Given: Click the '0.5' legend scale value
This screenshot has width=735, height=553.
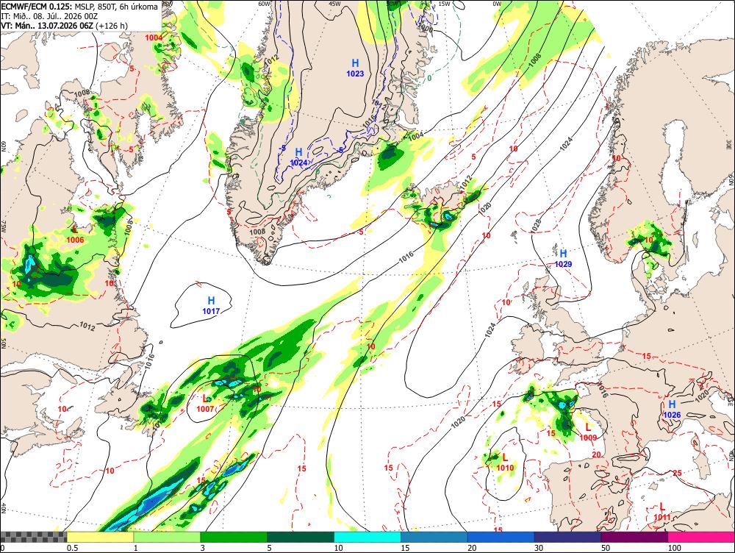Looking at the screenshot, I should click(72, 548).
